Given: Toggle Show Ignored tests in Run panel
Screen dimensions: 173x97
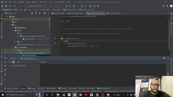Looking at the screenshot, I should tap(13, 62).
